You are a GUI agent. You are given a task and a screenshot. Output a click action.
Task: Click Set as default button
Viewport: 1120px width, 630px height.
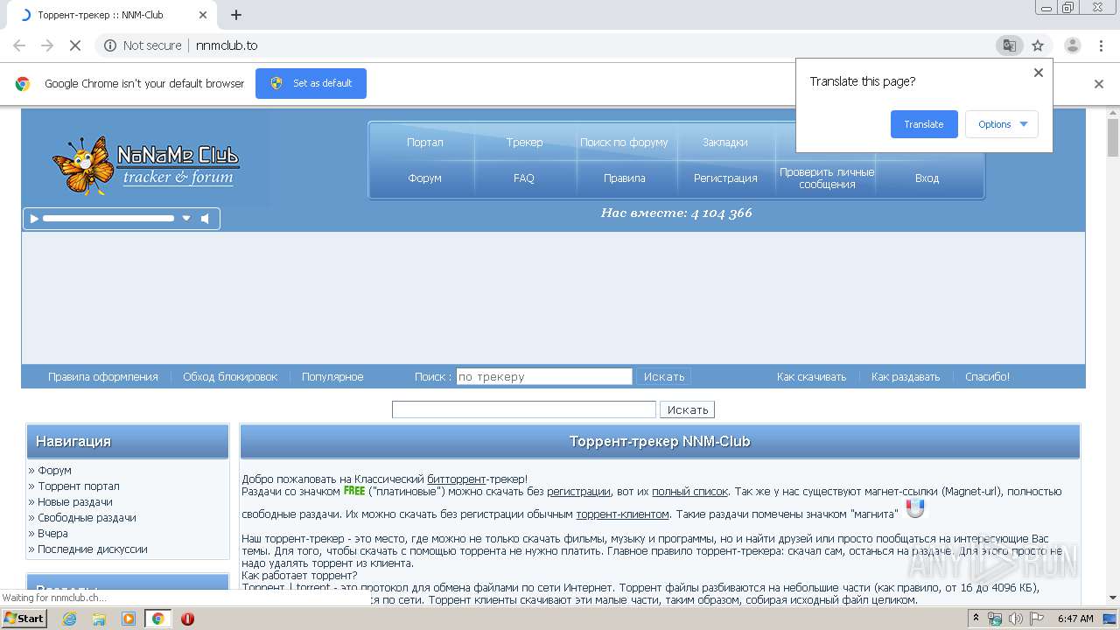click(311, 83)
